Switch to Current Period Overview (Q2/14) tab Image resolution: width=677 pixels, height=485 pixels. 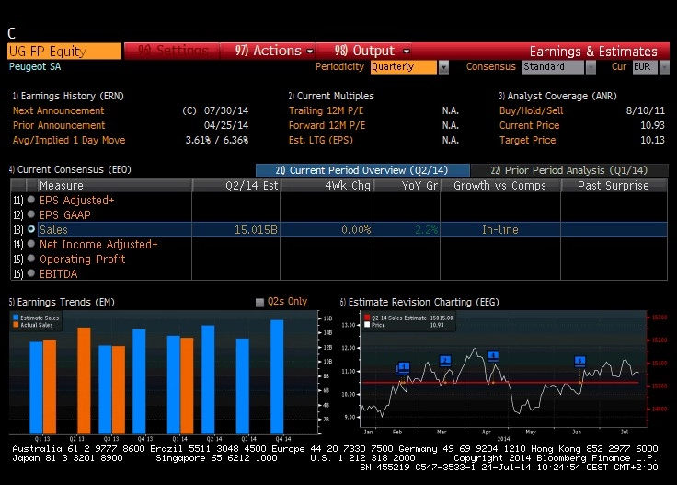[362, 170]
